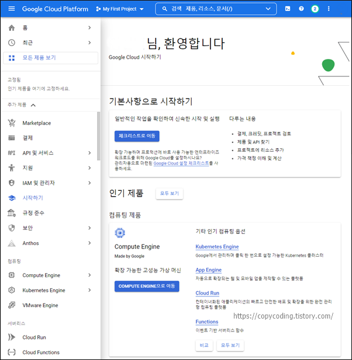
Task: Click the sidebar vertical scrollbar
Action: click(98, 136)
